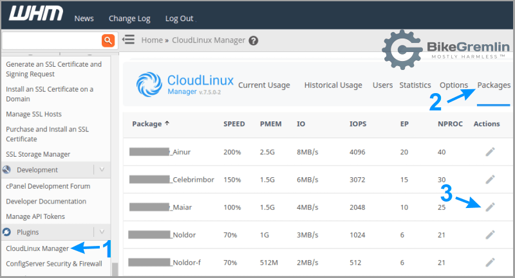Open ConfigServer Security & Firewall
Image resolution: width=515 pixels, height=278 pixels.
click(x=54, y=264)
